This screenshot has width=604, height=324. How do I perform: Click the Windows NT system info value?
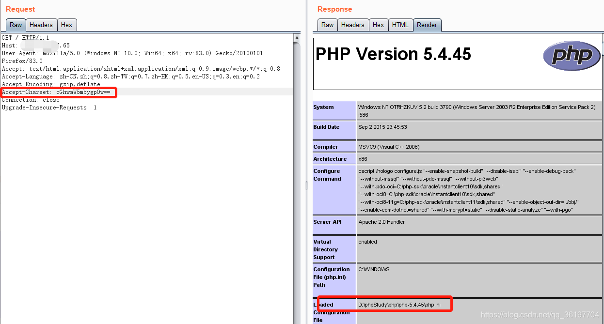[x=477, y=111]
